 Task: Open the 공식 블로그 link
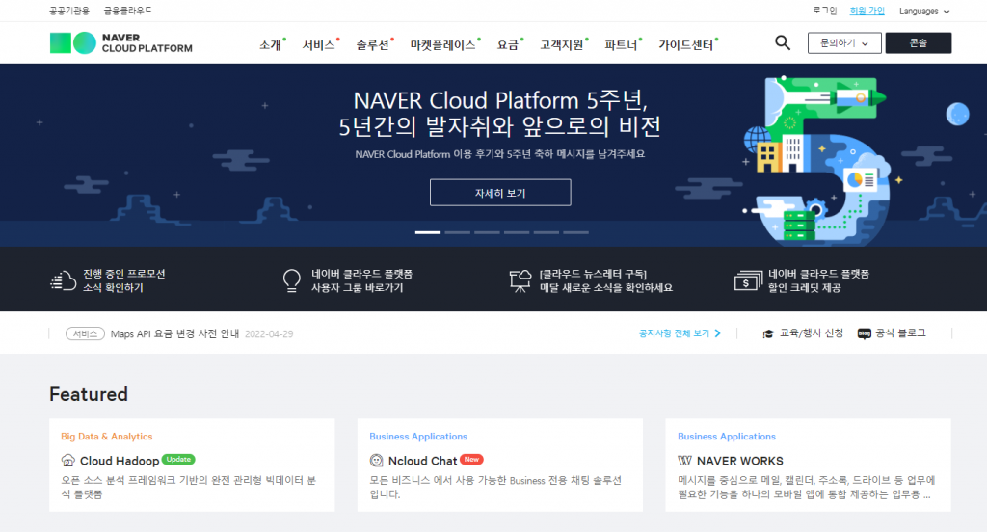point(901,333)
